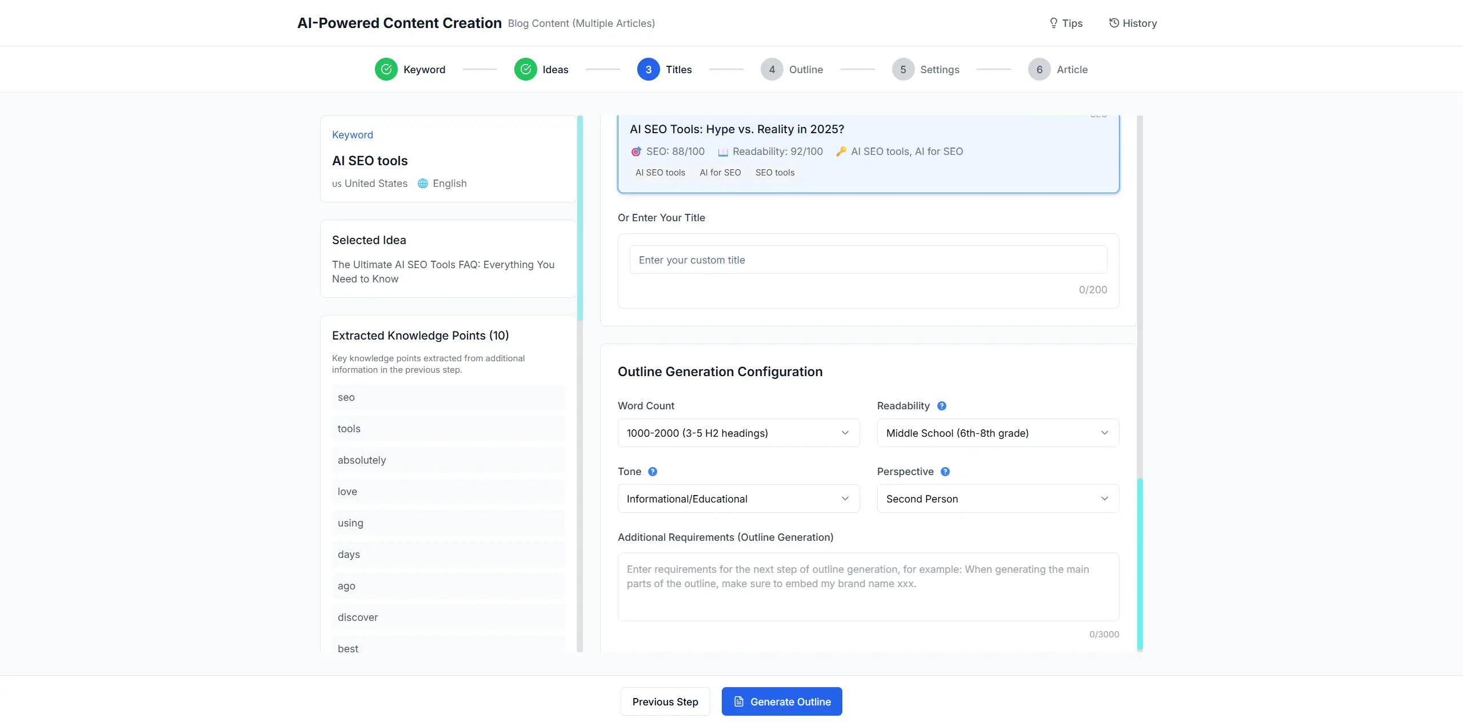Click the green Keyword step checkmark

(386, 69)
